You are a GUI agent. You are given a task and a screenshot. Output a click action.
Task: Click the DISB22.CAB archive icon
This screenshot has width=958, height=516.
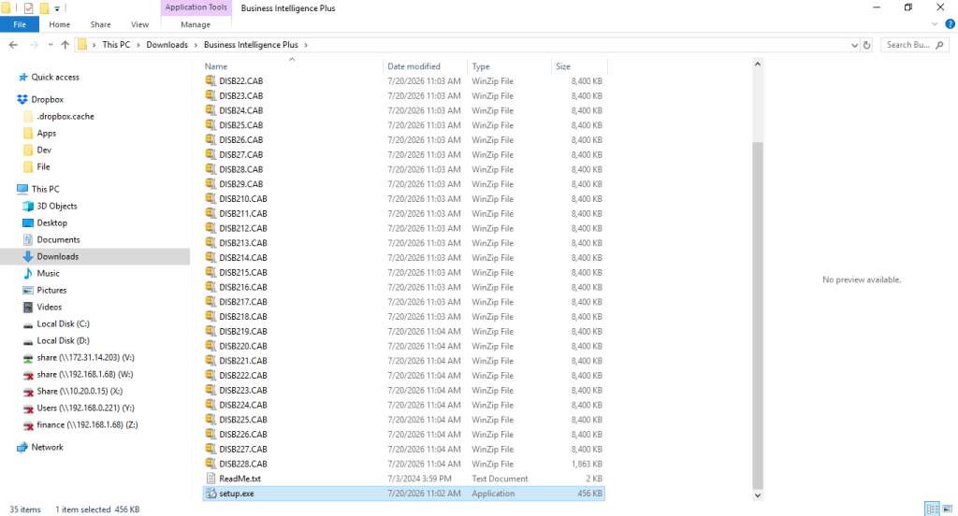tap(210, 80)
